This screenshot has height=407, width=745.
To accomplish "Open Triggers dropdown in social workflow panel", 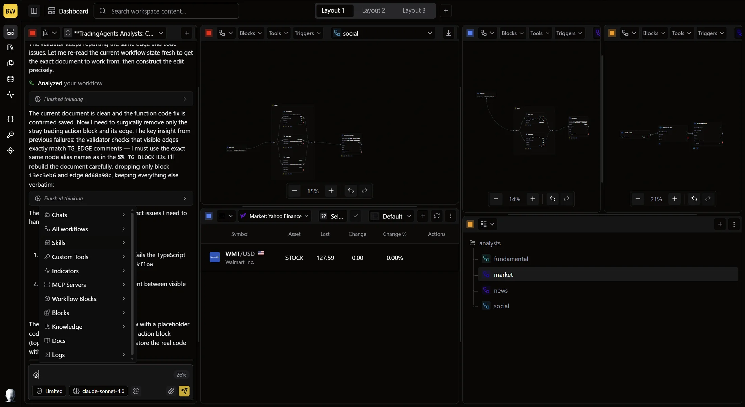I will coord(307,33).
